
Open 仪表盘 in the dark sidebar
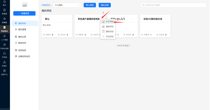[x=5, y=55]
